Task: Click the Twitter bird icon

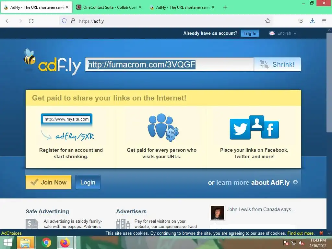Action: click(240, 129)
